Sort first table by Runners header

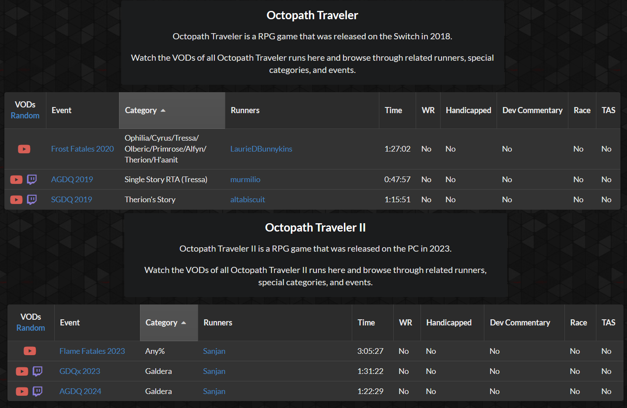pos(302,111)
